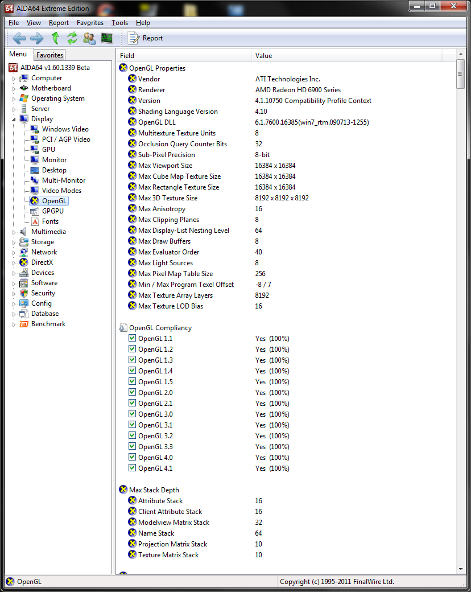Toggle the OpenGL 3.0 checkbox
471x592 pixels.
132,414
